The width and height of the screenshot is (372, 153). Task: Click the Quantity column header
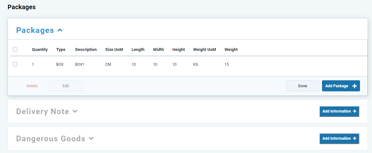click(40, 50)
